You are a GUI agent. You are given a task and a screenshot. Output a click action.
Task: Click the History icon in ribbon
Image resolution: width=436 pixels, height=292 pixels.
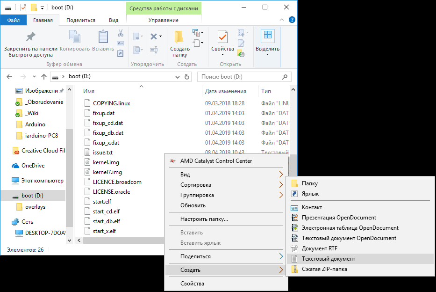(x=241, y=53)
